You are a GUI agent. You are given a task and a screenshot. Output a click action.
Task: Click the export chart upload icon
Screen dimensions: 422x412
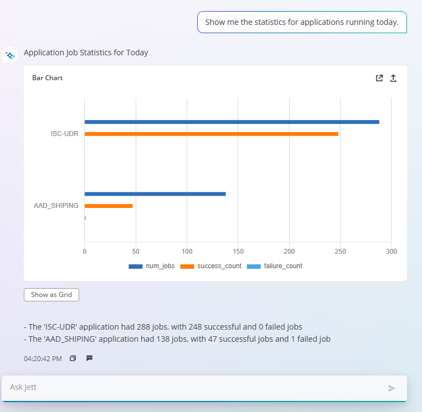[x=393, y=78]
